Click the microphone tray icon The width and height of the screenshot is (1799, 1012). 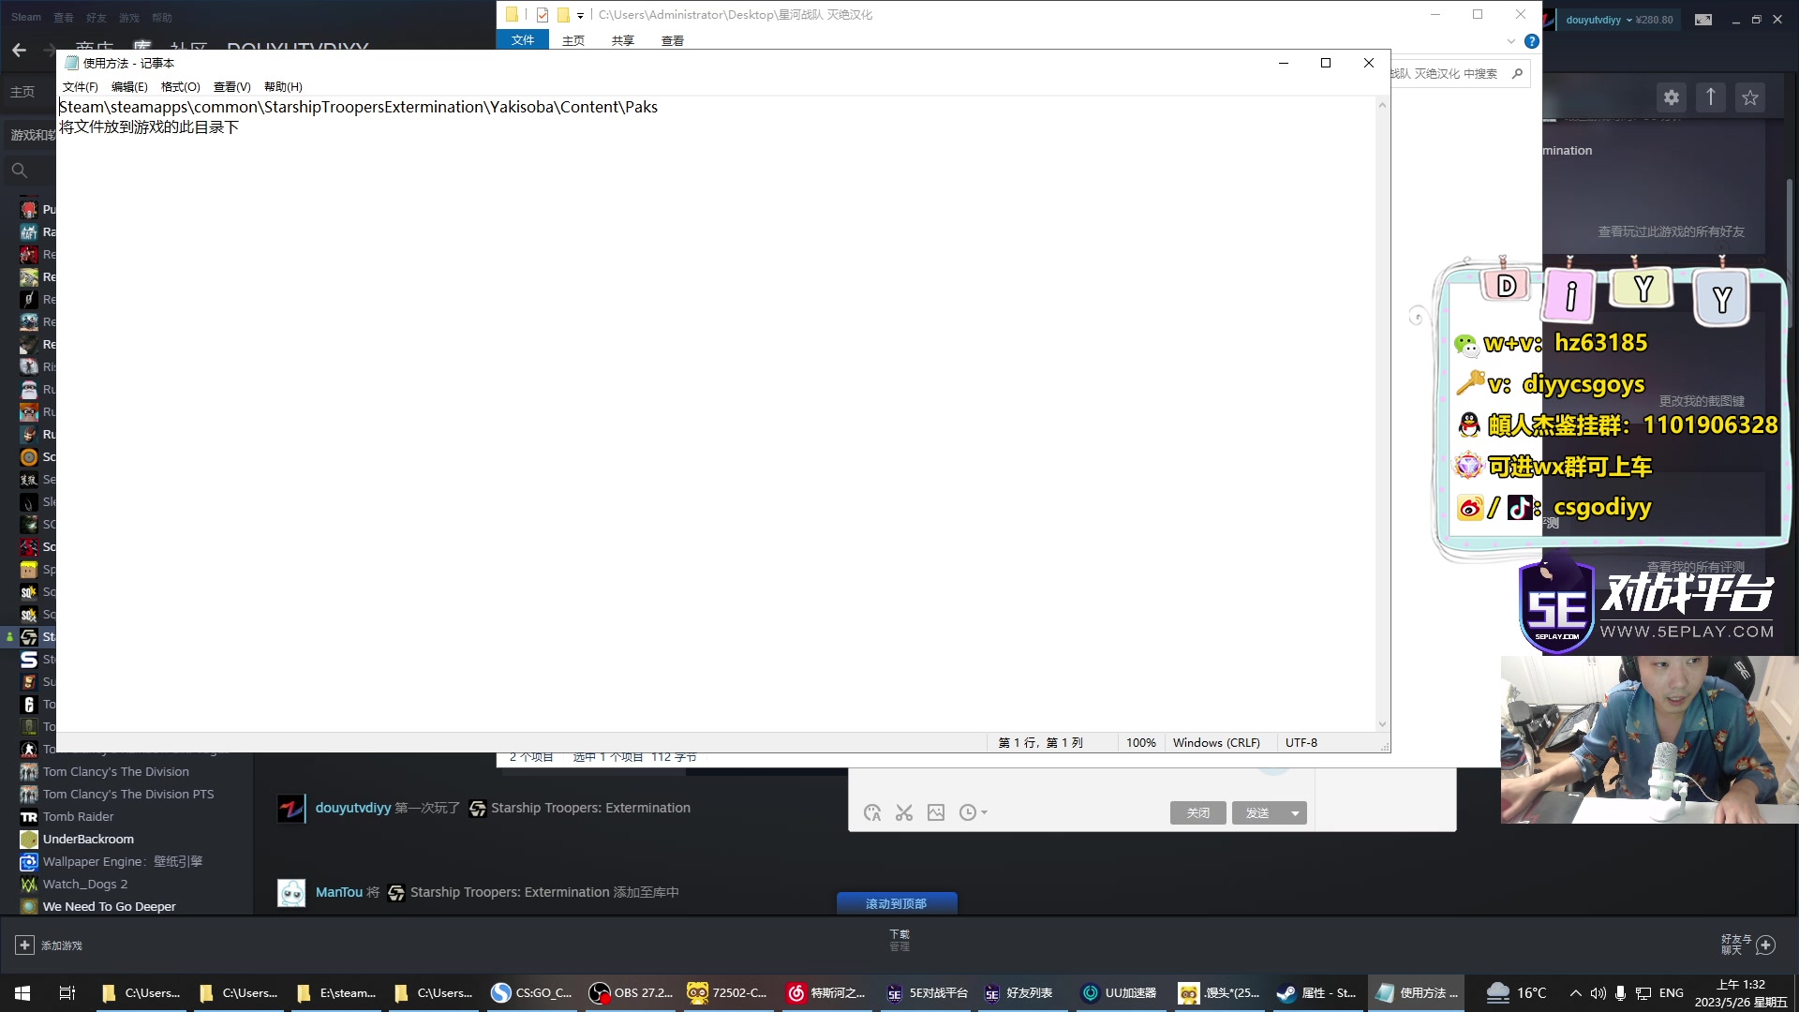1620,993
